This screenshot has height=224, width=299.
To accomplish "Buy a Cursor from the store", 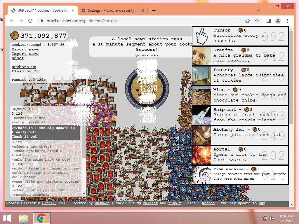I will click(x=240, y=36).
